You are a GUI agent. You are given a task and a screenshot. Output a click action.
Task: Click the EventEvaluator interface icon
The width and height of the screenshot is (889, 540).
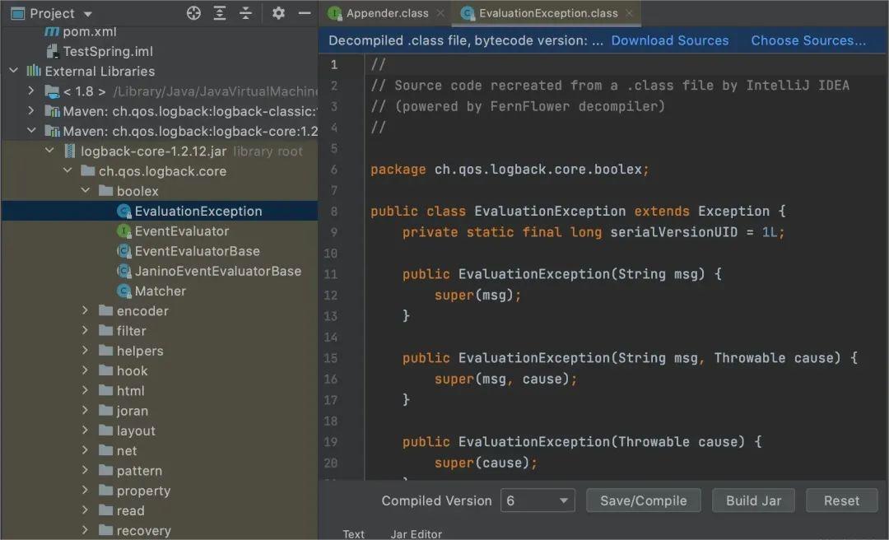123,230
